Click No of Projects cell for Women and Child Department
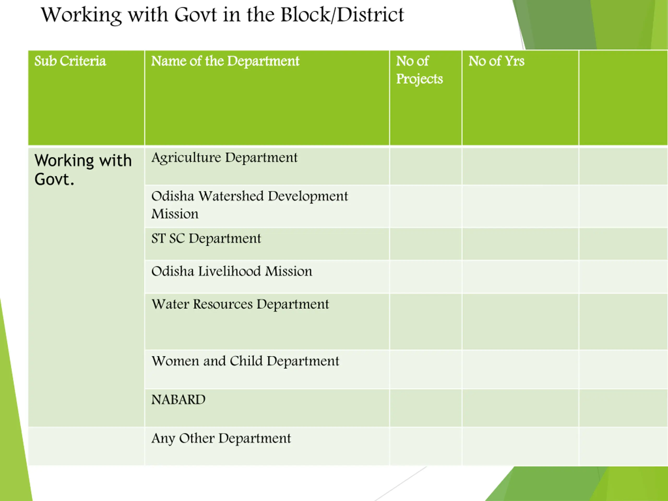668x501 pixels. [x=426, y=369]
